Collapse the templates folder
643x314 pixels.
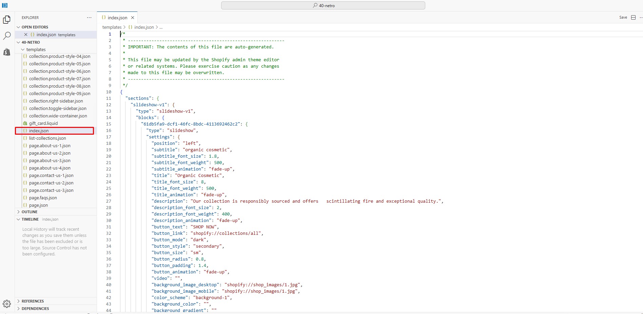coord(23,49)
